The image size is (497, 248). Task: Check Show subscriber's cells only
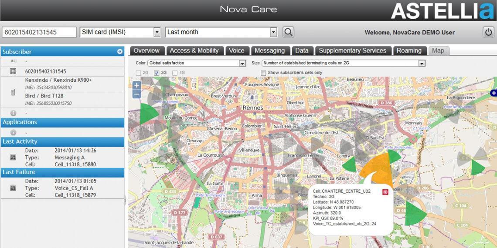coord(263,73)
